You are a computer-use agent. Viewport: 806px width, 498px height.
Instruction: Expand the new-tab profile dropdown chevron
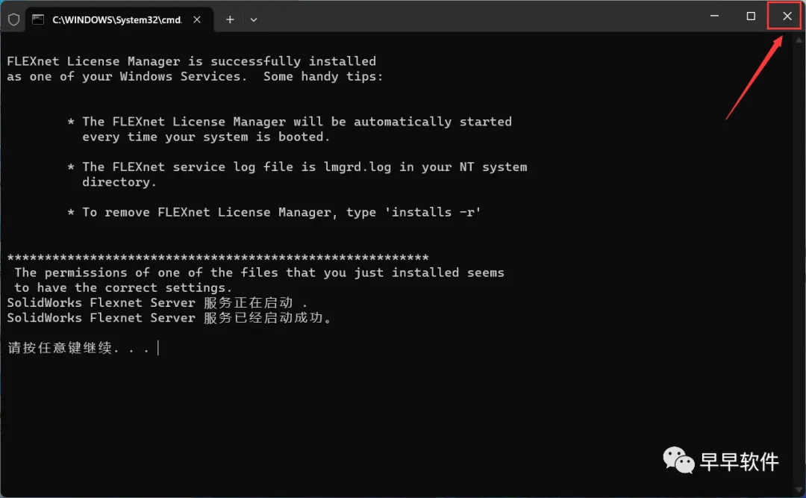[254, 19]
